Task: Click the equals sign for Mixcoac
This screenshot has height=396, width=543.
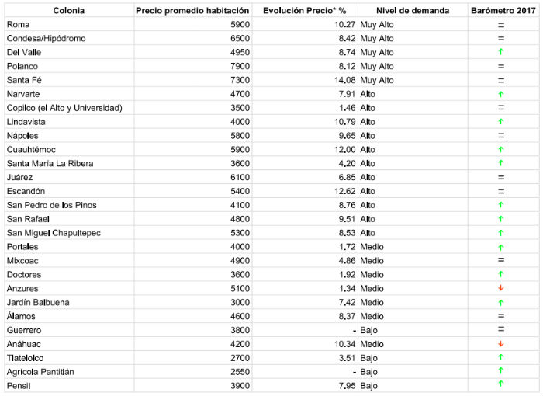Action: click(x=501, y=261)
